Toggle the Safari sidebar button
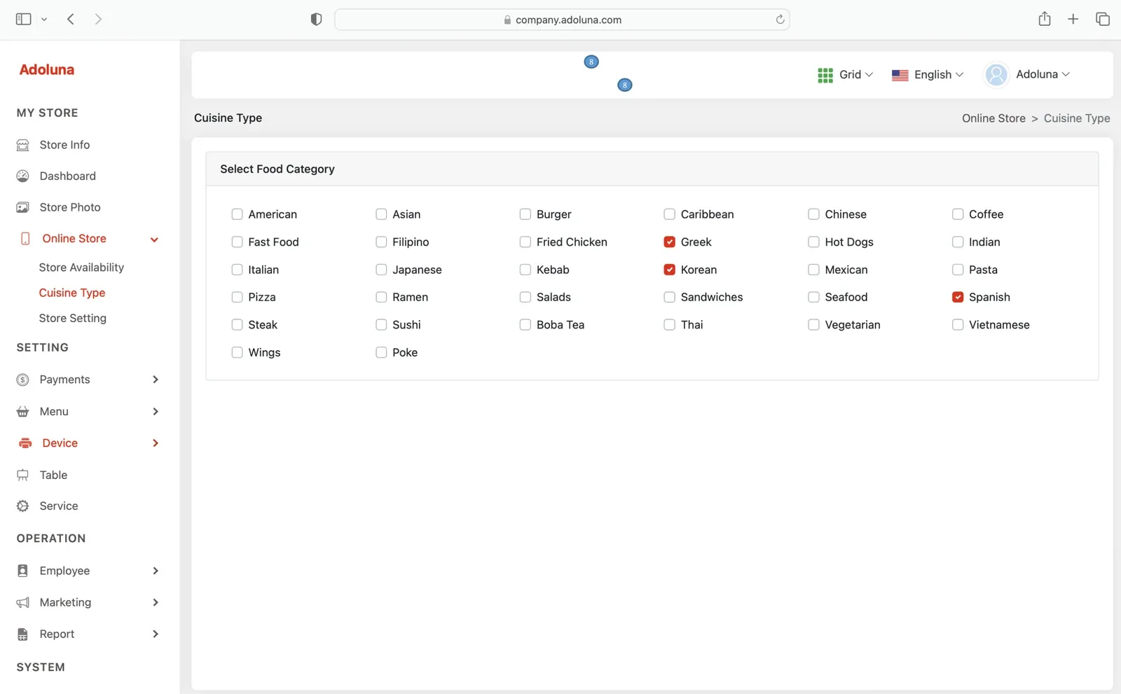 24,20
